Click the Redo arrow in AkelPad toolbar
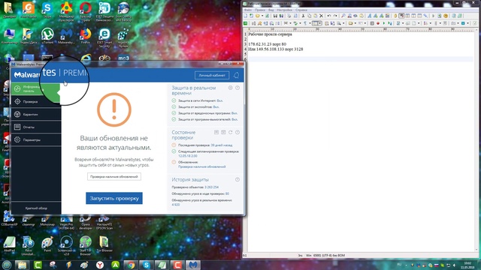481x270 pixels. [335, 16]
